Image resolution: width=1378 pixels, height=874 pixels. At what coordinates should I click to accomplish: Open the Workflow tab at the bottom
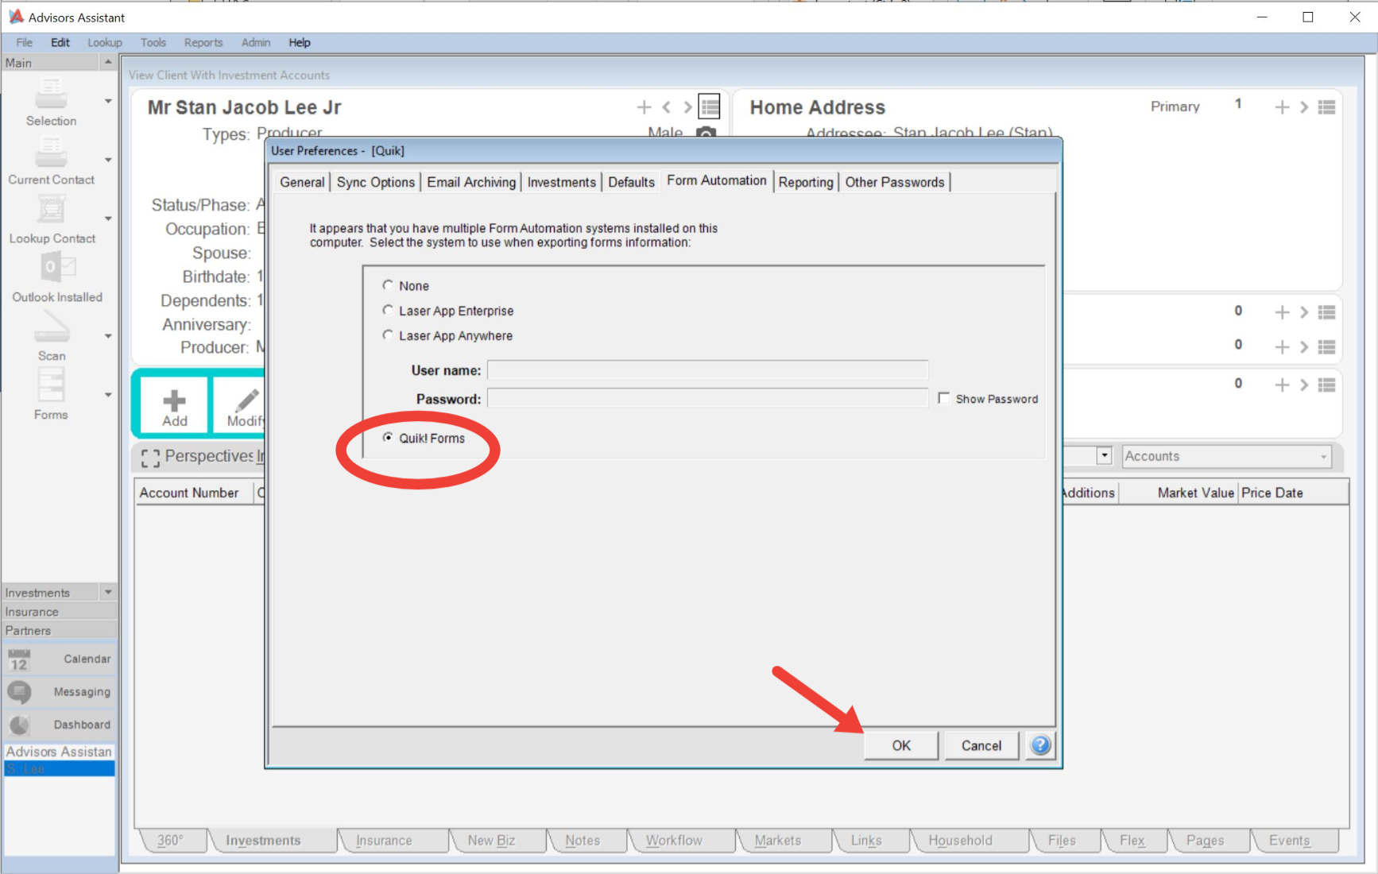point(674,841)
